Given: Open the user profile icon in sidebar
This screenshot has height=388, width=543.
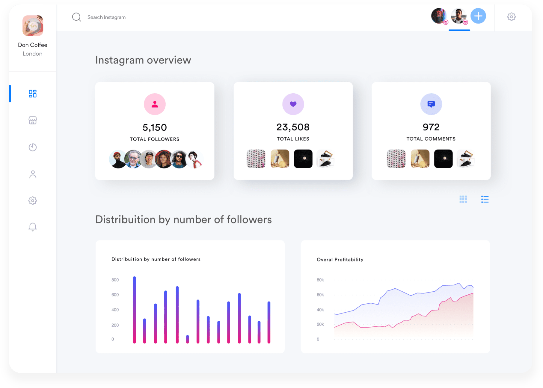Looking at the screenshot, I should 33,174.
